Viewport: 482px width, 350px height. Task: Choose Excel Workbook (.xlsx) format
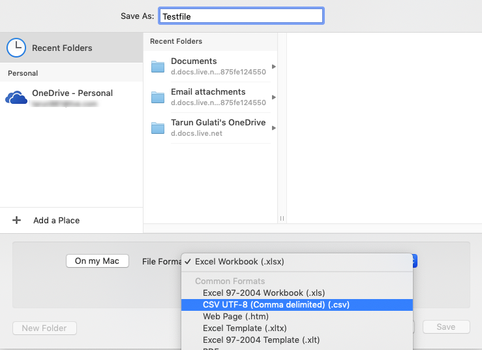[x=297, y=262]
